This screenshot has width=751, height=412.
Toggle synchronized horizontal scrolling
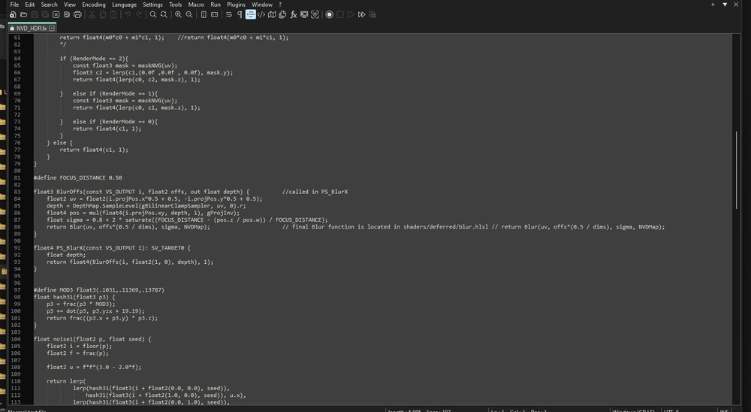click(x=215, y=15)
